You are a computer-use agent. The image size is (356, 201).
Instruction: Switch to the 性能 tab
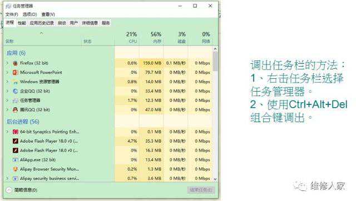(22, 23)
